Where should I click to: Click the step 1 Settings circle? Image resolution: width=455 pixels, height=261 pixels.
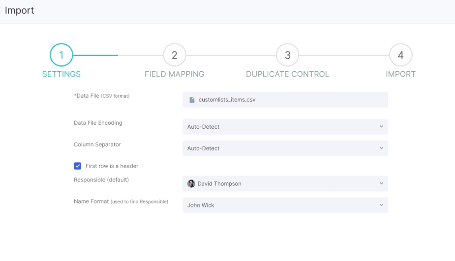pos(61,55)
